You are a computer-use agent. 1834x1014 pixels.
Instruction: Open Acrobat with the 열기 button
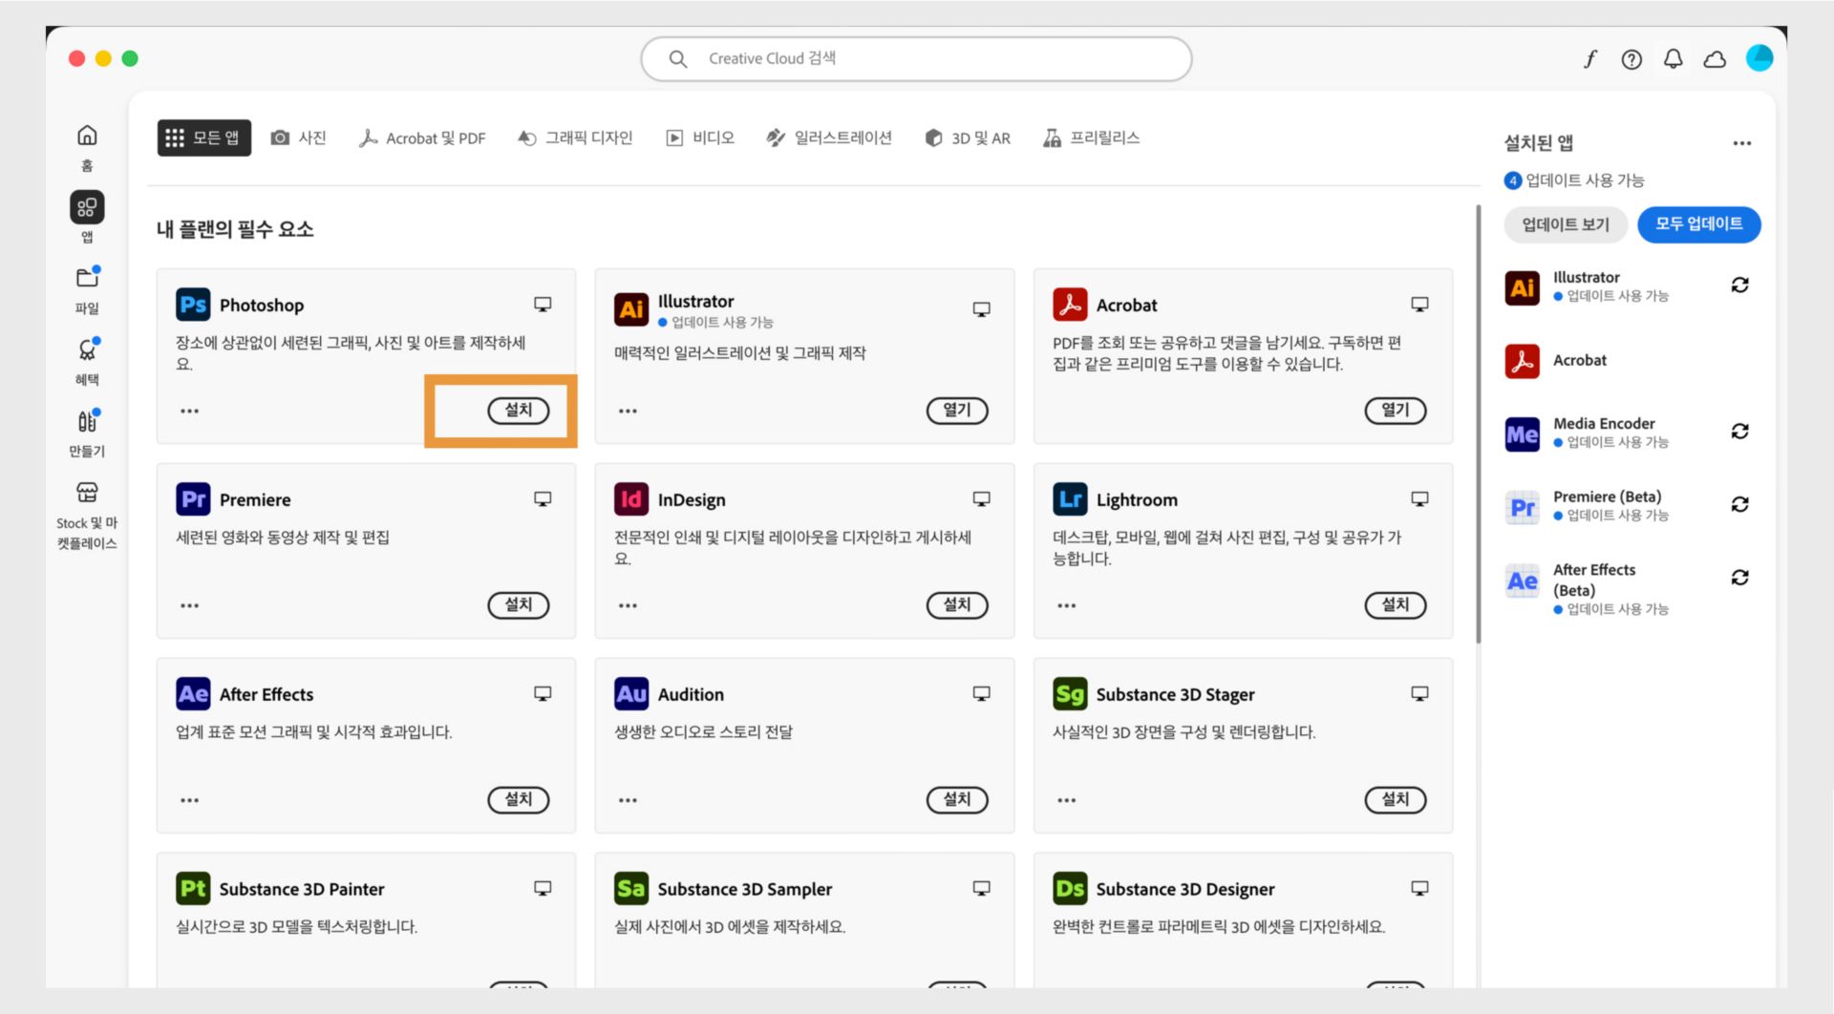tap(1396, 411)
